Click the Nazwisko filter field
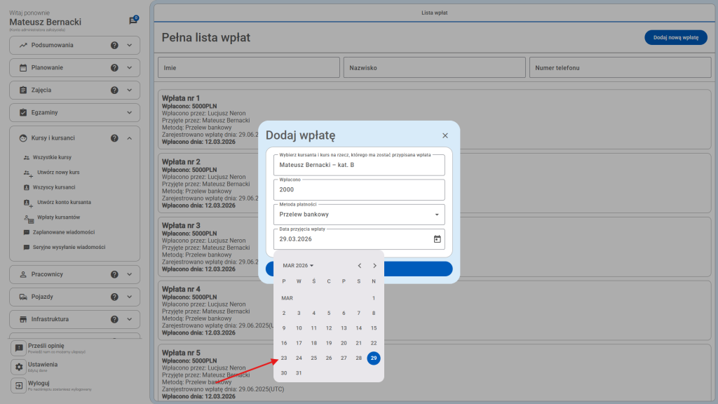The image size is (718, 404). tap(433, 68)
